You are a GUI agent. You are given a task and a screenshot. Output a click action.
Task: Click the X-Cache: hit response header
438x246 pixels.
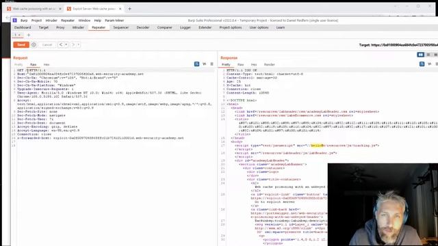click(x=239, y=85)
